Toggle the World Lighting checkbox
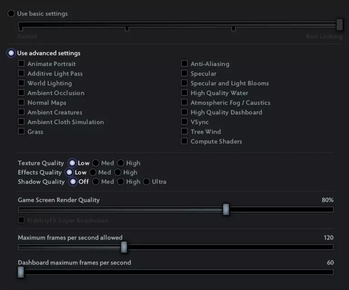The height and width of the screenshot is (290, 349). pyautogui.click(x=21, y=83)
